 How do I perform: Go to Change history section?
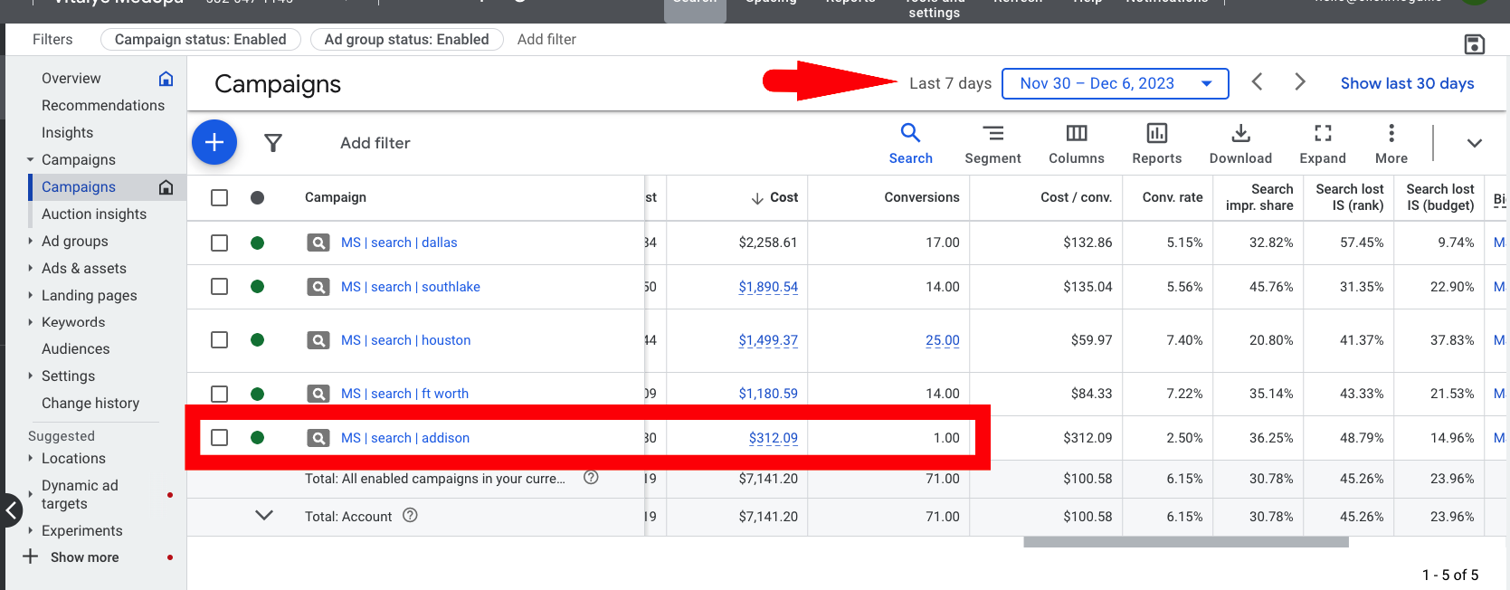pyautogui.click(x=90, y=403)
